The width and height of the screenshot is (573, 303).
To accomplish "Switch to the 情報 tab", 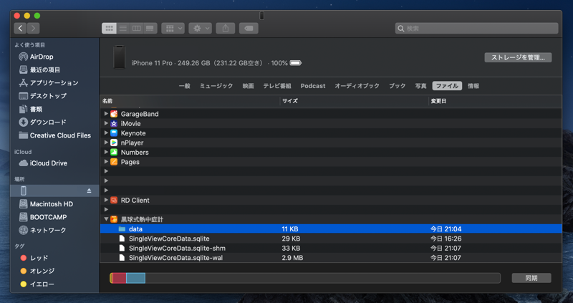I will [x=473, y=86].
